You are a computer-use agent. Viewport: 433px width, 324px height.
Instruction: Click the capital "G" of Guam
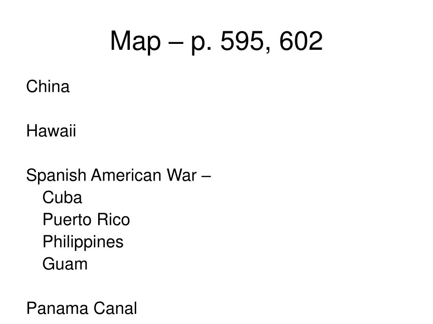pos(48,264)
